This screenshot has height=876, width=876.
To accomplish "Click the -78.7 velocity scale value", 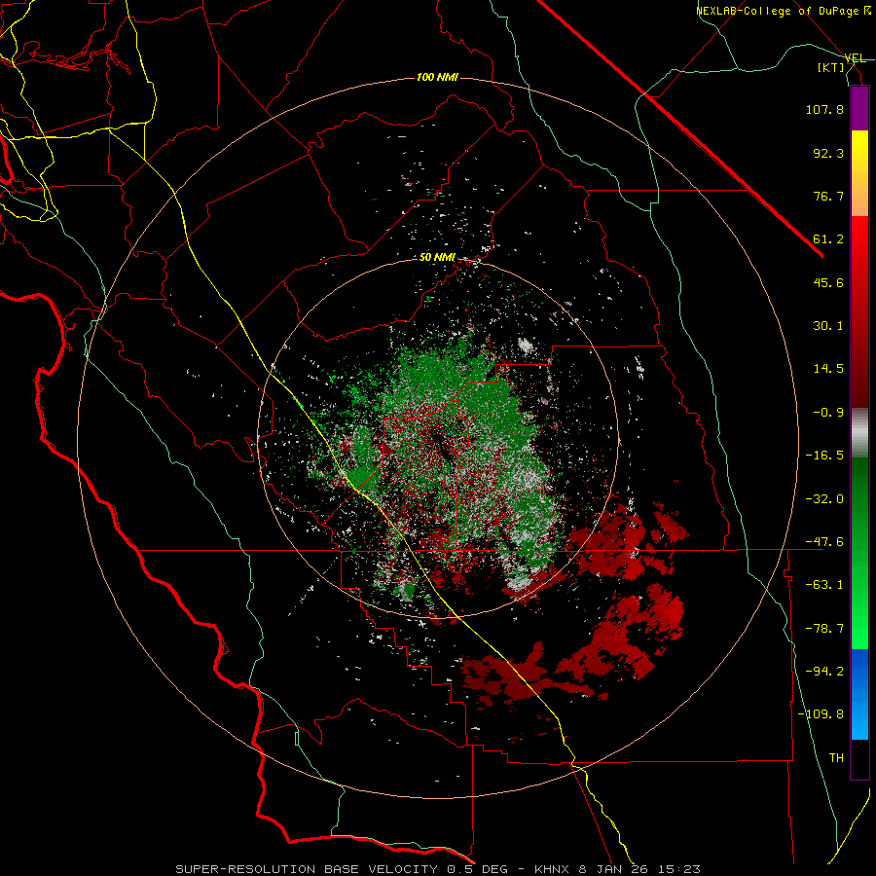I will tap(824, 629).
